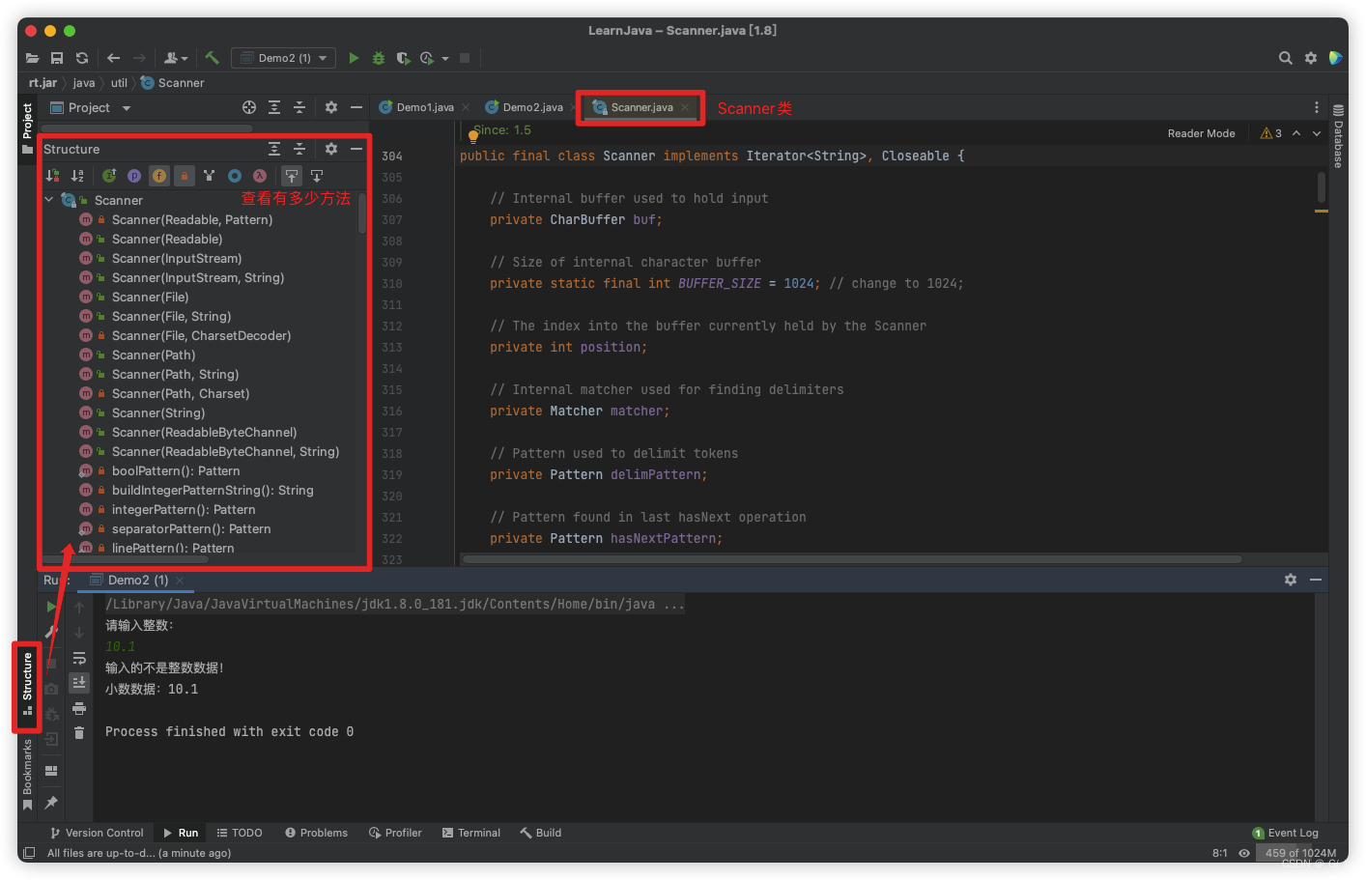
Task: Open IDE settings gear at top right
Action: [1311, 58]
